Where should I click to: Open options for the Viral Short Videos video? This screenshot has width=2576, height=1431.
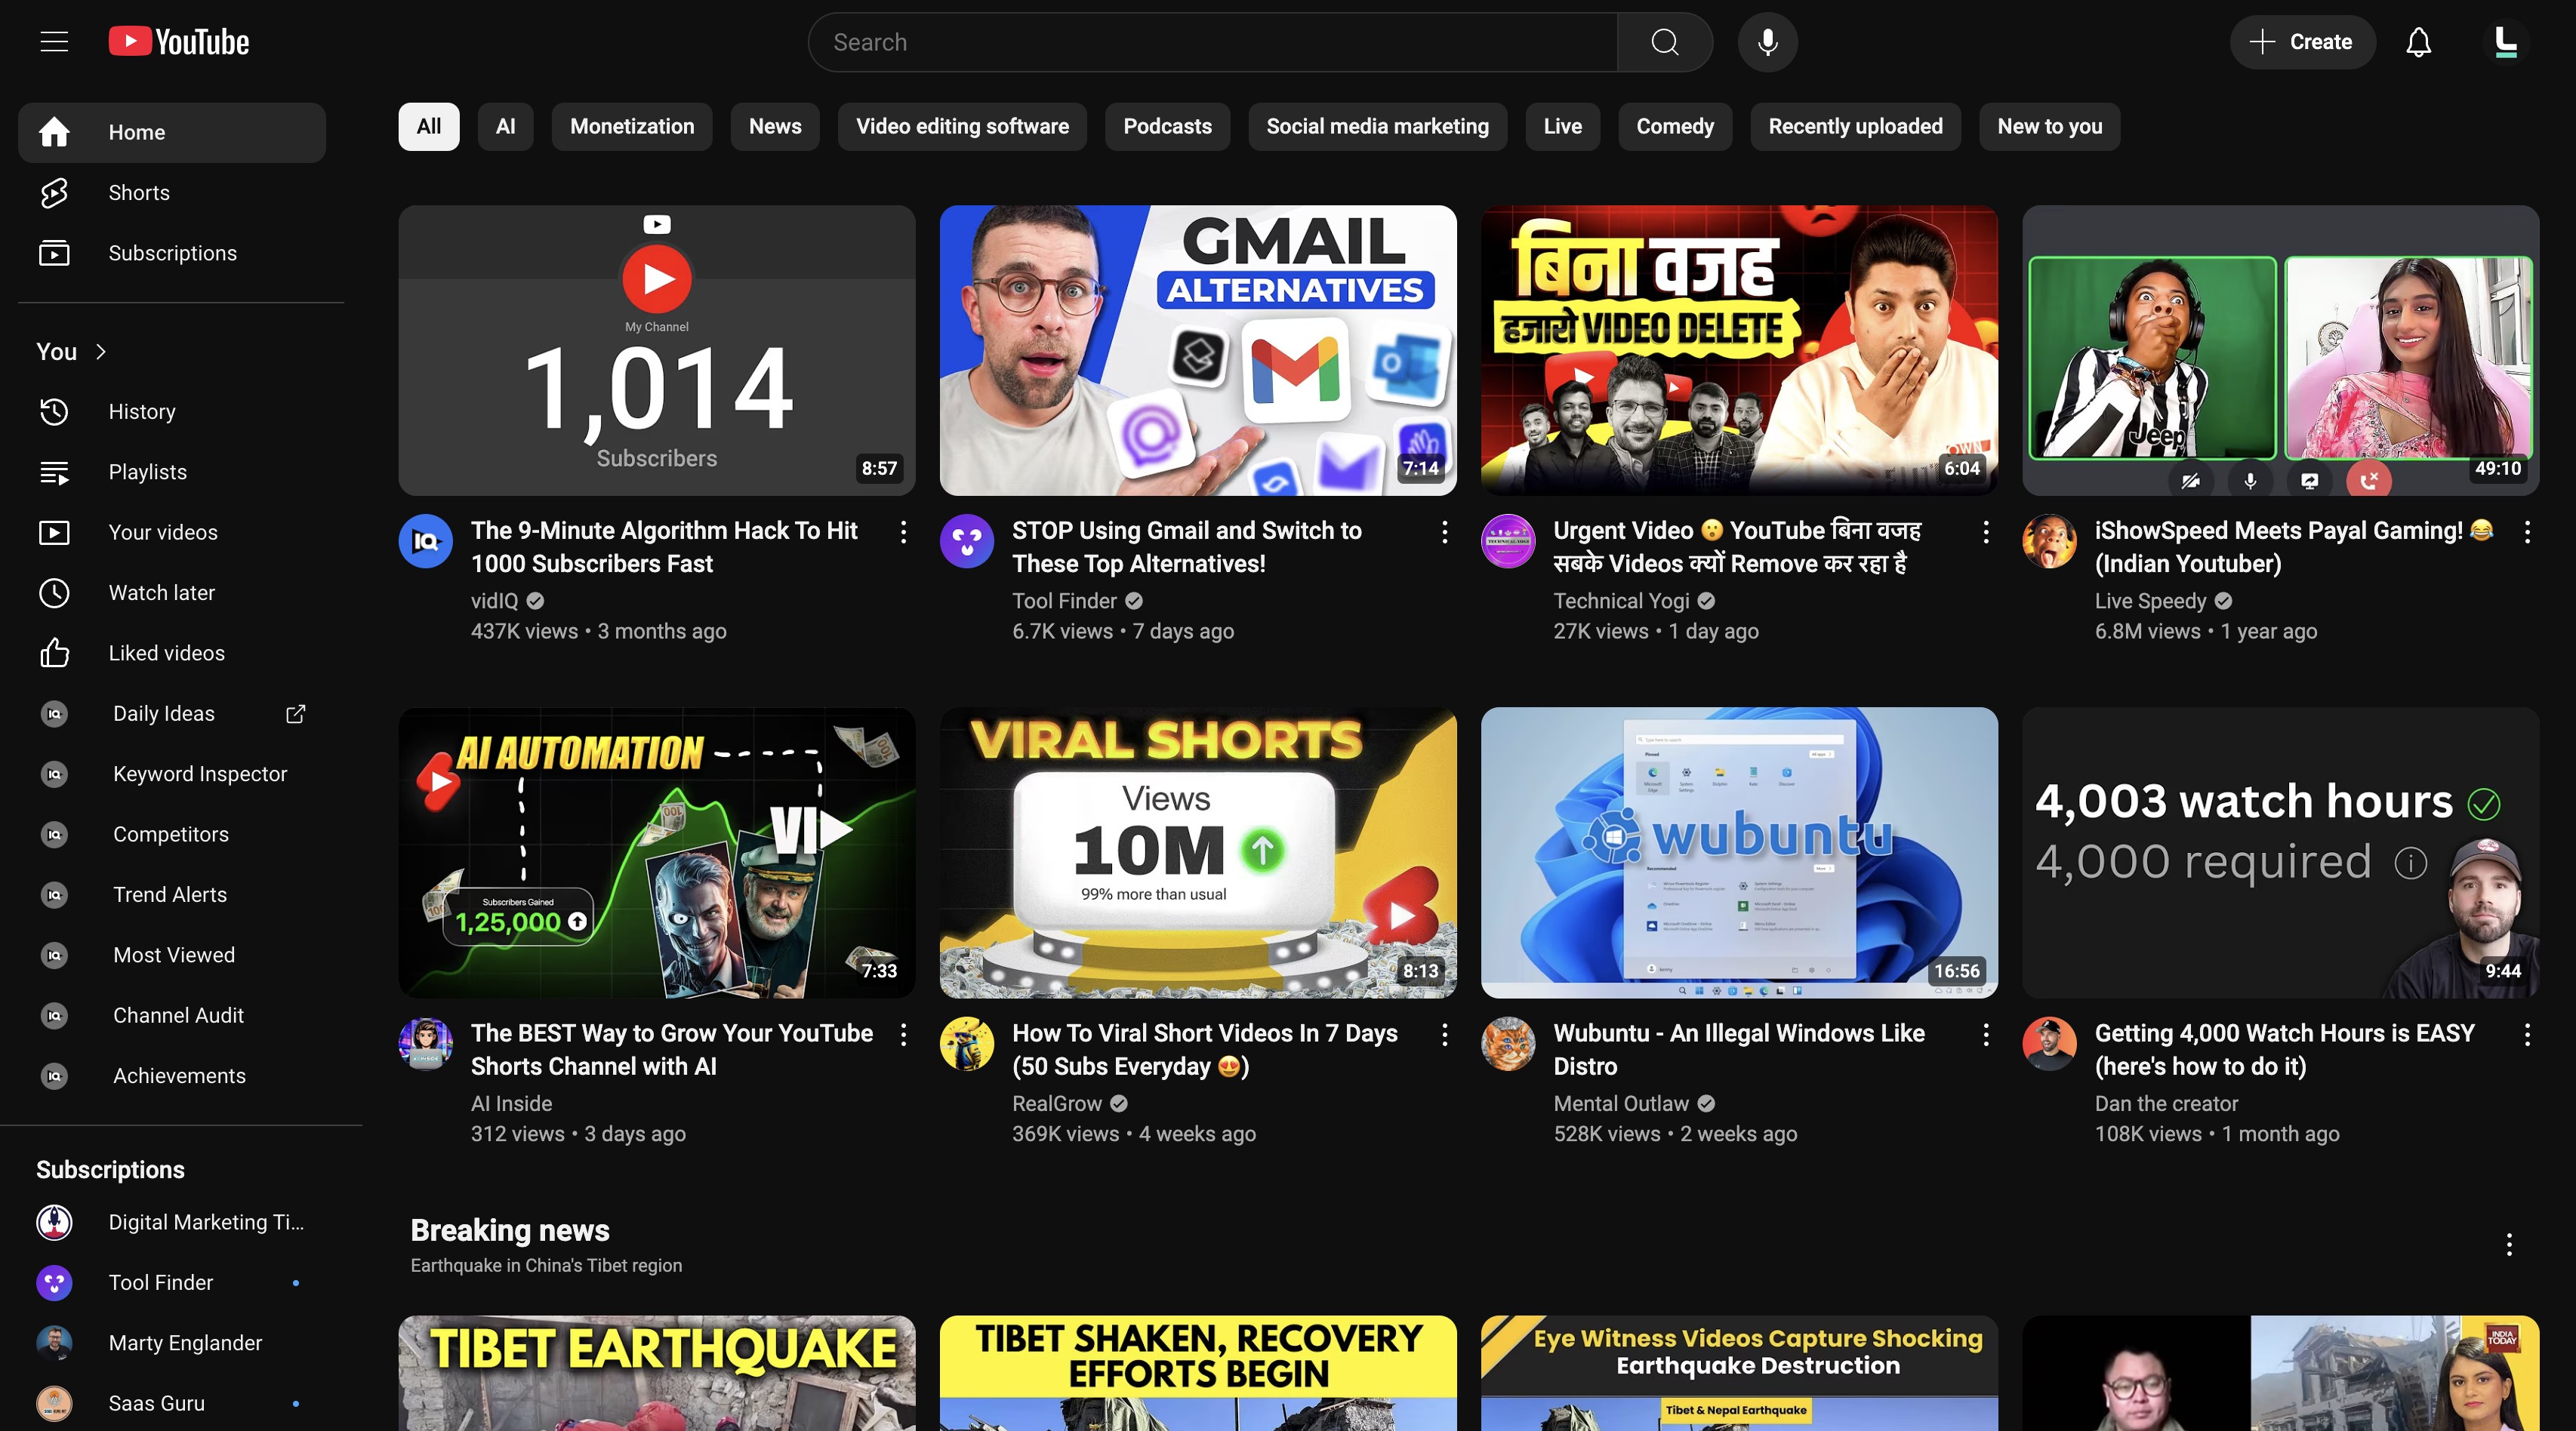click(1444, 1036)
